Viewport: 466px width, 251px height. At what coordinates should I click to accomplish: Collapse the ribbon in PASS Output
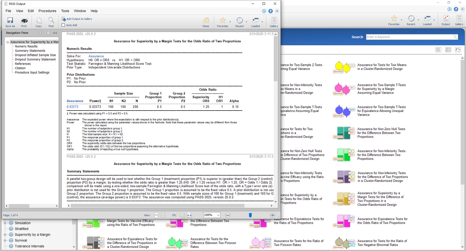tap(277, 11)
